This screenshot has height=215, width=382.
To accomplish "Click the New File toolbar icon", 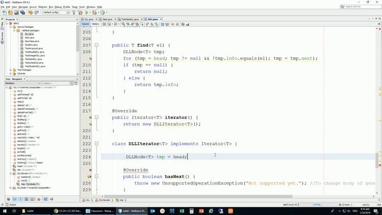I will click(x=4, y=13).
